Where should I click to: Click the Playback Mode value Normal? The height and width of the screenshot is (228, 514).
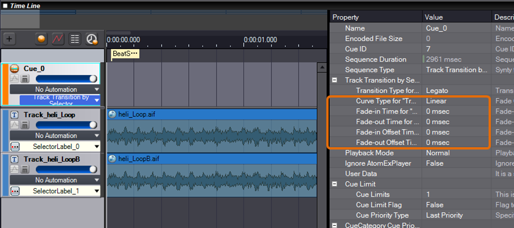point(457,153)
